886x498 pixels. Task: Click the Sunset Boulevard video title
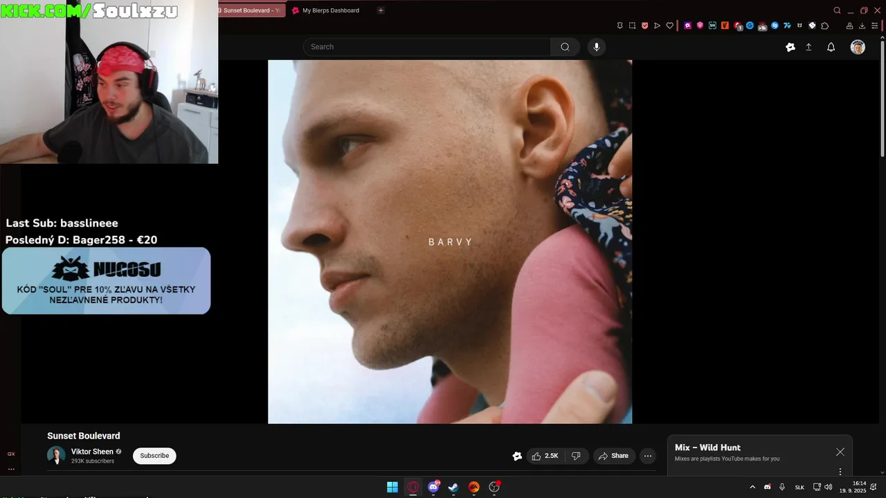click(84, 436)
